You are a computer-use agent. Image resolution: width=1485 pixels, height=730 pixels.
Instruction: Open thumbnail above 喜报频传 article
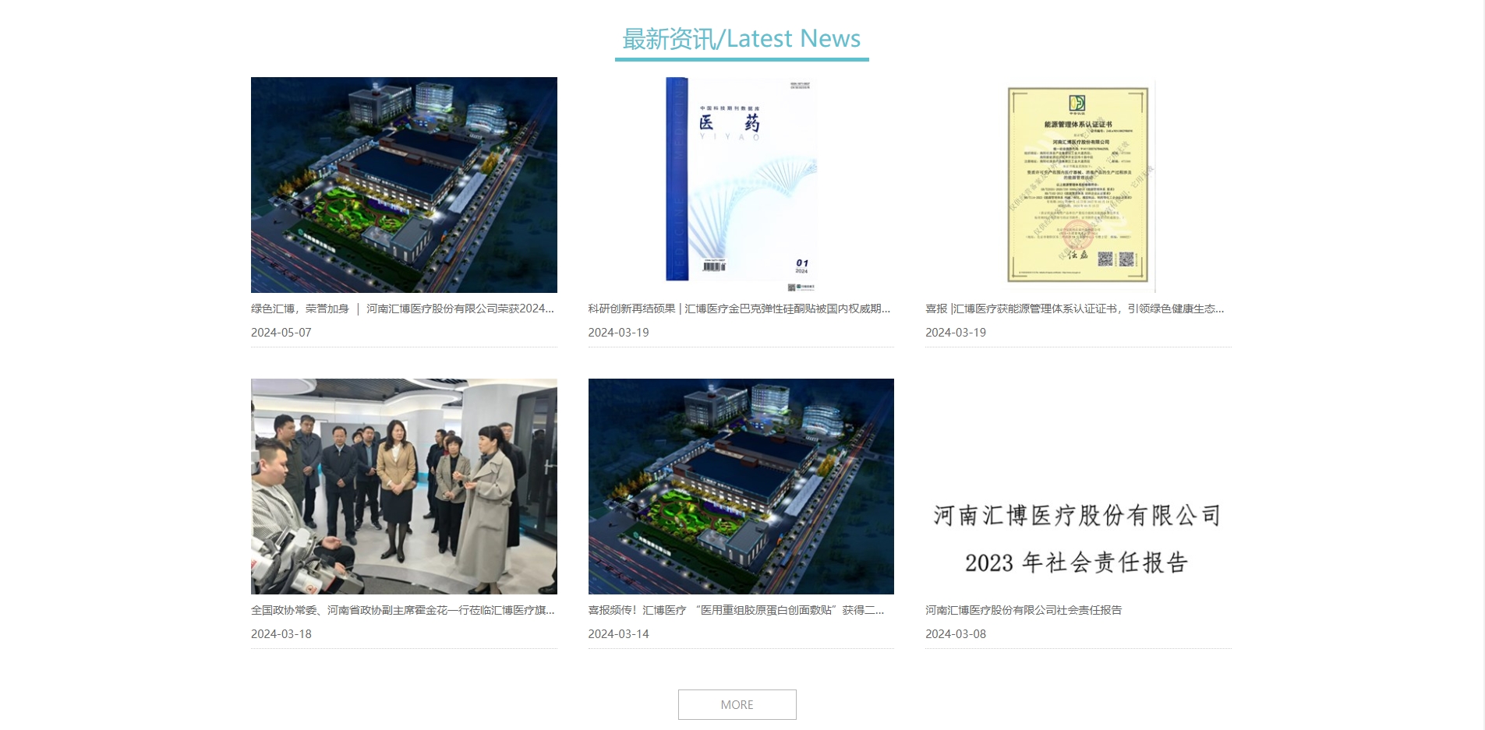click(741, 486)
